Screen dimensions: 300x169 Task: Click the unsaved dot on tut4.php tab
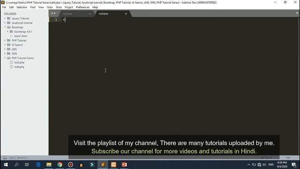pyautogui.click(x=126, y=14)
